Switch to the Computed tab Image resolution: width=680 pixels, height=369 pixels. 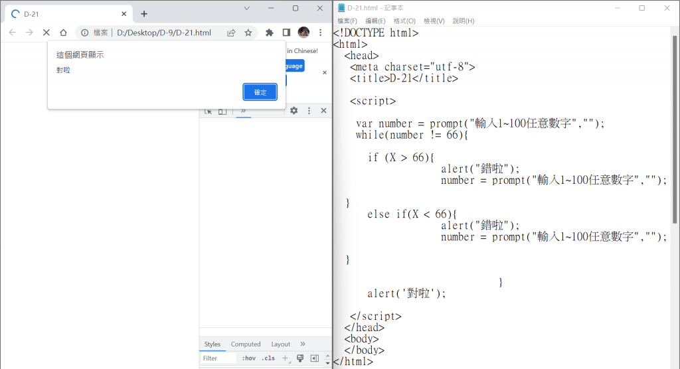point(246,344)
